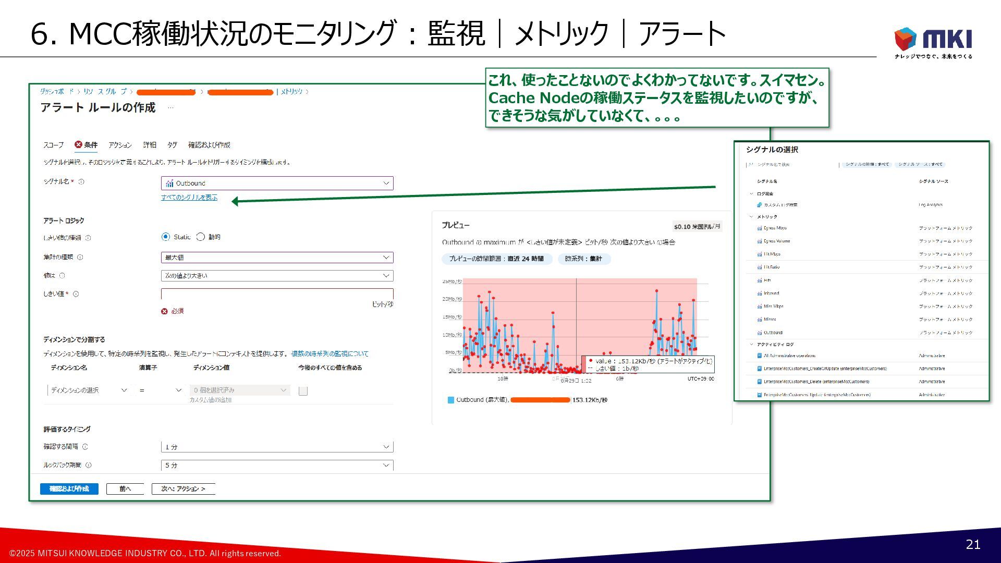
Task: Click the blue Outbound legend color swatch
Action: pyautogui.click(x=451, y=400)
